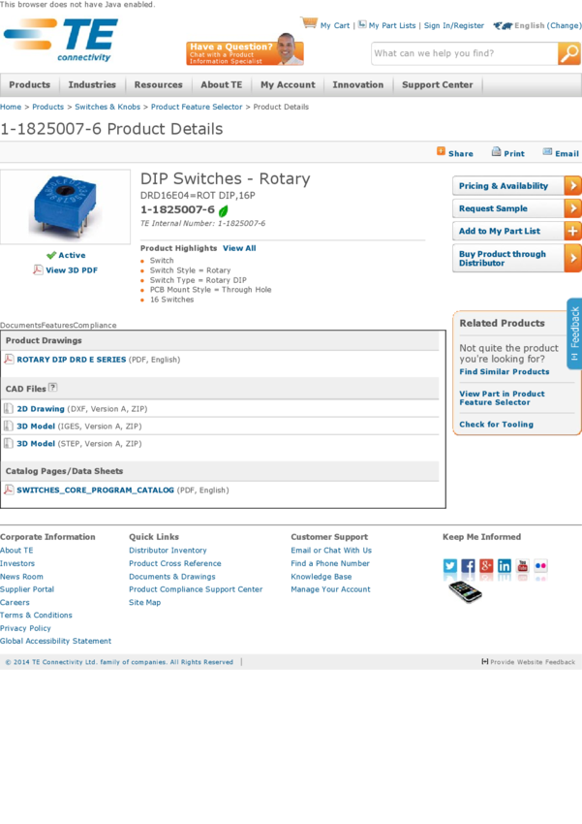
Task: Click the Request Sample button
Action: tap(516, 208)
